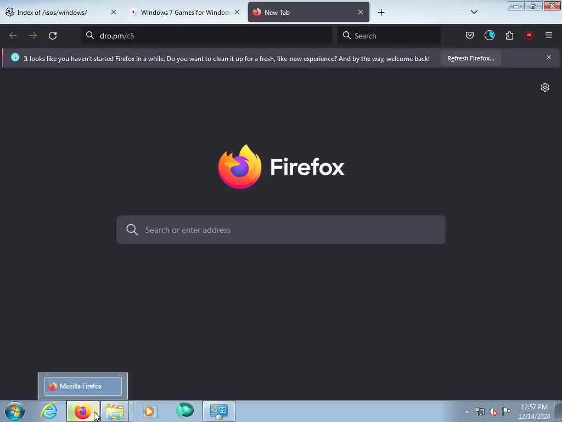
Task: Expand the list all tabs chevron
Action: [474, 12]
